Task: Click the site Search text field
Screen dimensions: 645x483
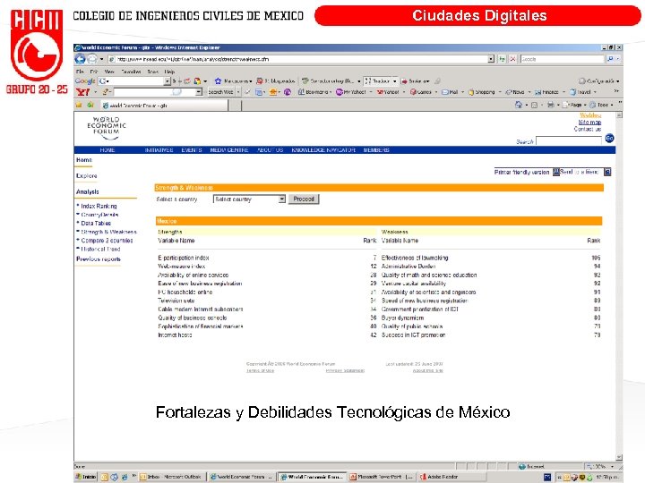Action: 569,141
